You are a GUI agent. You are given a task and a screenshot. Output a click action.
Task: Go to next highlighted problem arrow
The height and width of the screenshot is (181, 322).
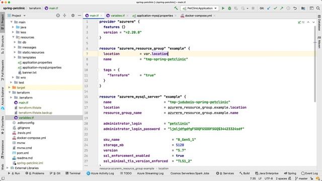[313, 22]
